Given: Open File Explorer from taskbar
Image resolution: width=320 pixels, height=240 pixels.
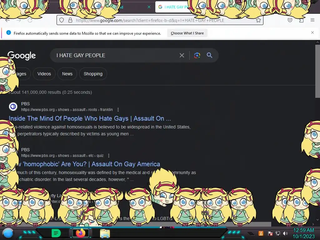Looking at the screenshot, I should pyautogui.click(x=105, y=233).
